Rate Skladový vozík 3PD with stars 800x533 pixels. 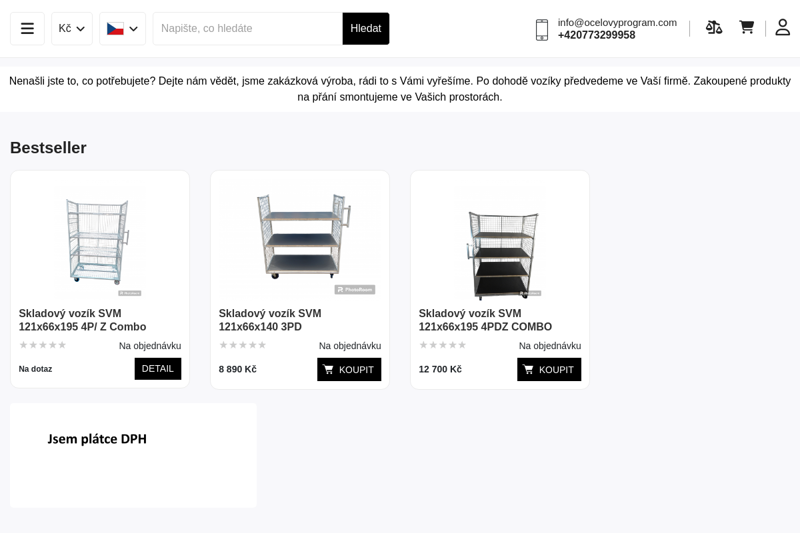click(243, 345)
